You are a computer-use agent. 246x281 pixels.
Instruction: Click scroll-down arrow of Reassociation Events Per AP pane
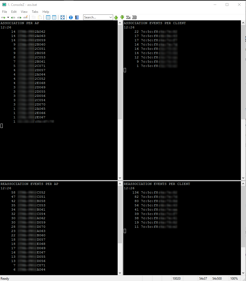click(120, 273)
